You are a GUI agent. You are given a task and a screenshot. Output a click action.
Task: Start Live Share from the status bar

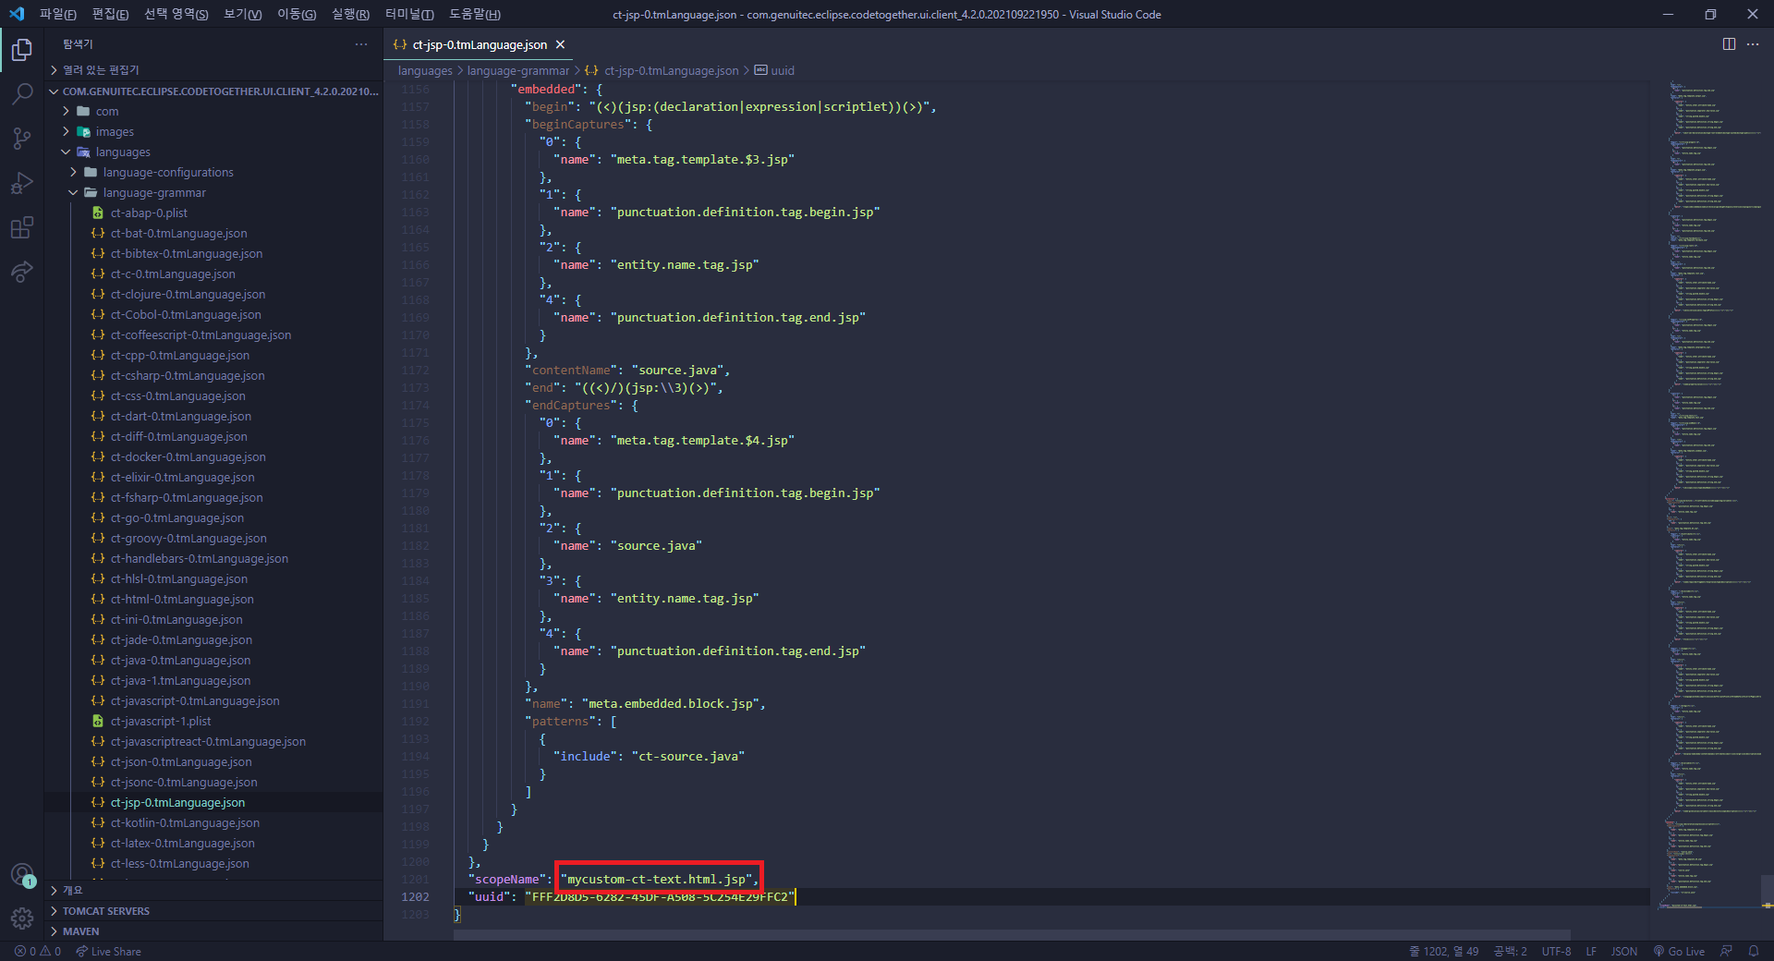tap(108, 951)
